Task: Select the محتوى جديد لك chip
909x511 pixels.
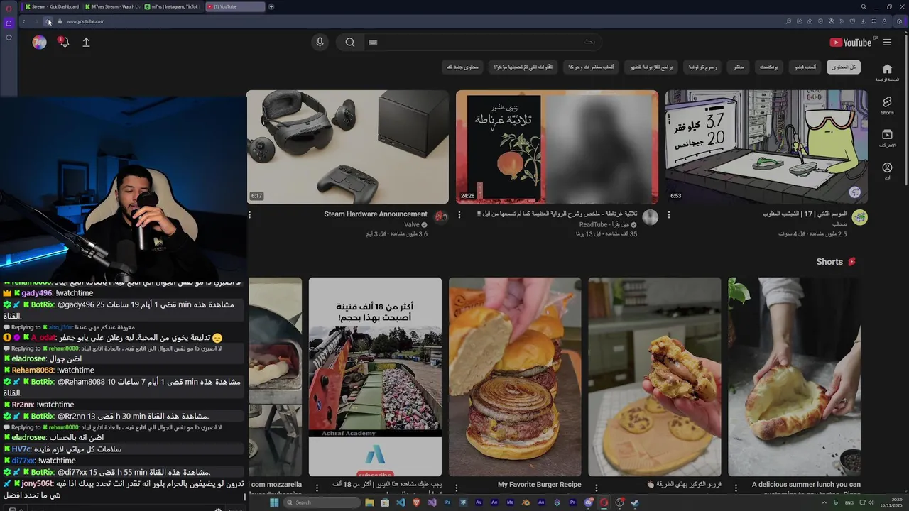Action: (x=462, y=67)
